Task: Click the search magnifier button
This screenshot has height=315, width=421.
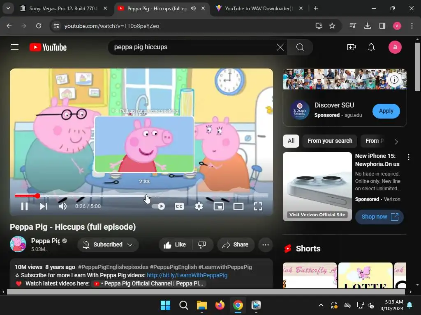Action: (x=300, y=48)
